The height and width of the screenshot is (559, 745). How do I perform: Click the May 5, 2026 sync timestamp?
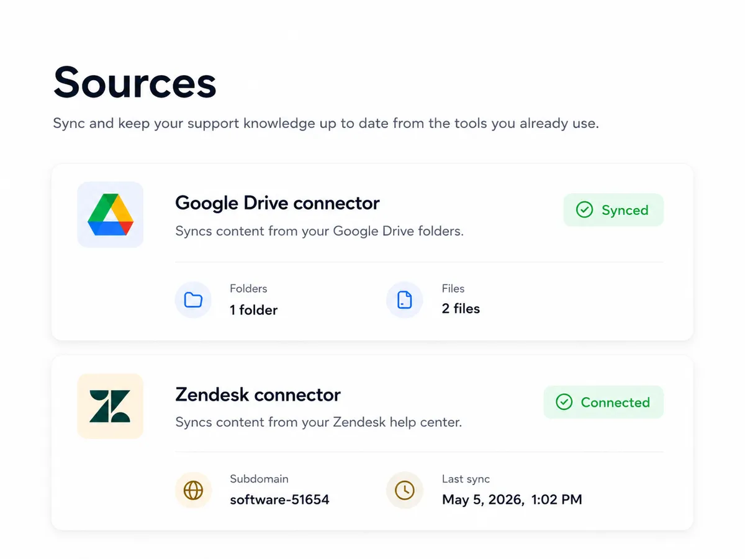(x=512, y=499)
